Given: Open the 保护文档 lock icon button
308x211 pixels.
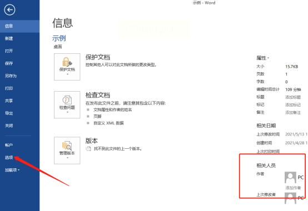Looking at the screenshot, I should tap(67, 67).
